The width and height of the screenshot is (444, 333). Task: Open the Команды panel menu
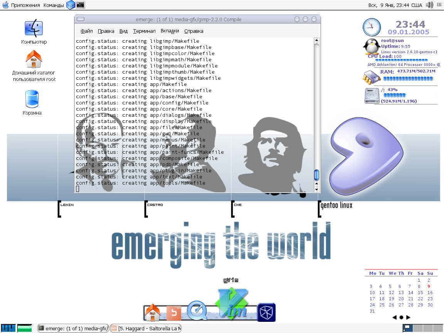pos(54,5)
